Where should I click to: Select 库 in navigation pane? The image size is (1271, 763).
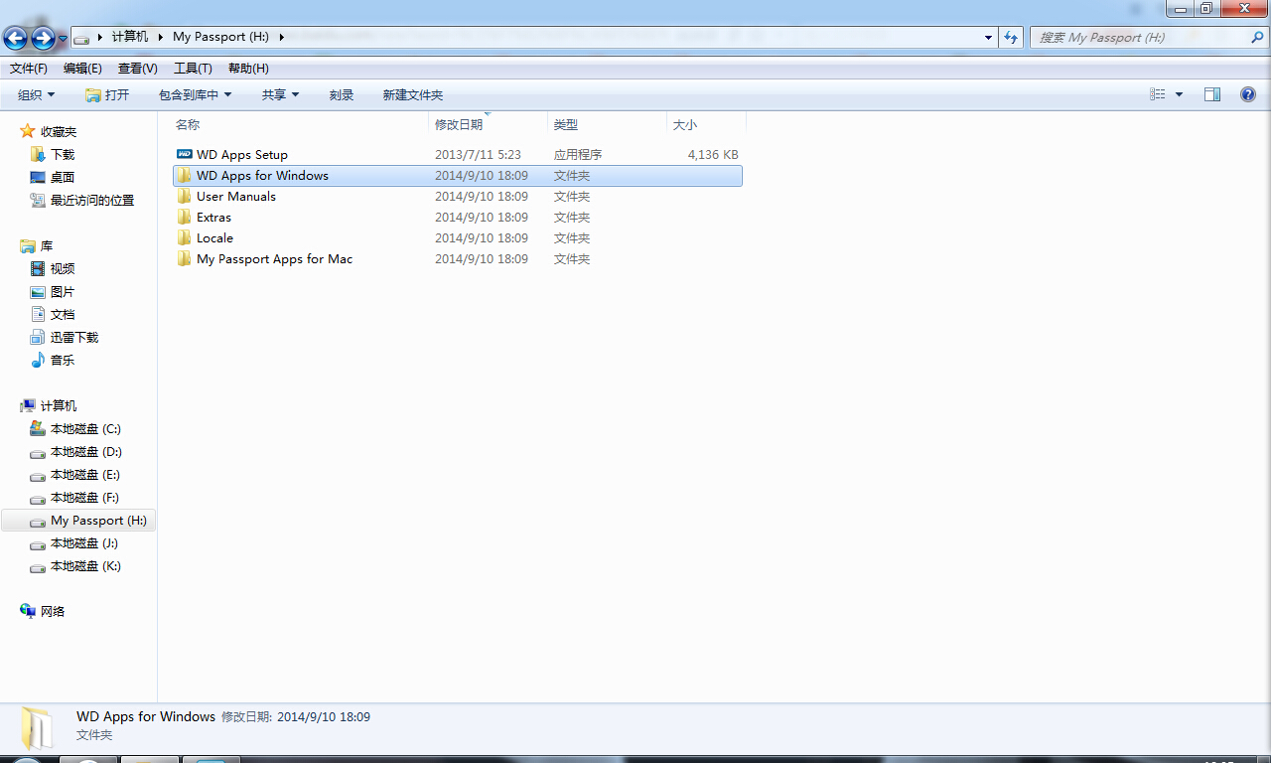tap(47, 246)
